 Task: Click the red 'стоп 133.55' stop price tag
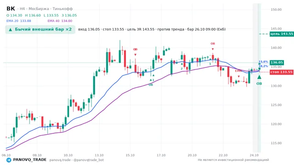[x=282, y=72]
